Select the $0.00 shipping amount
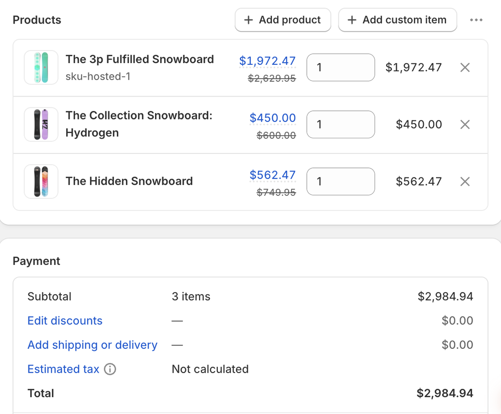501x414 pixels. (x=457, y=345)
